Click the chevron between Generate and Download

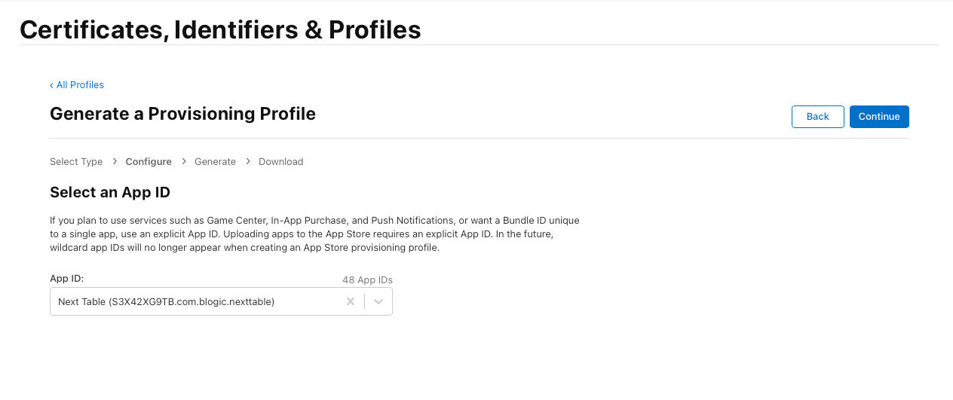click(x=247, y=161)
